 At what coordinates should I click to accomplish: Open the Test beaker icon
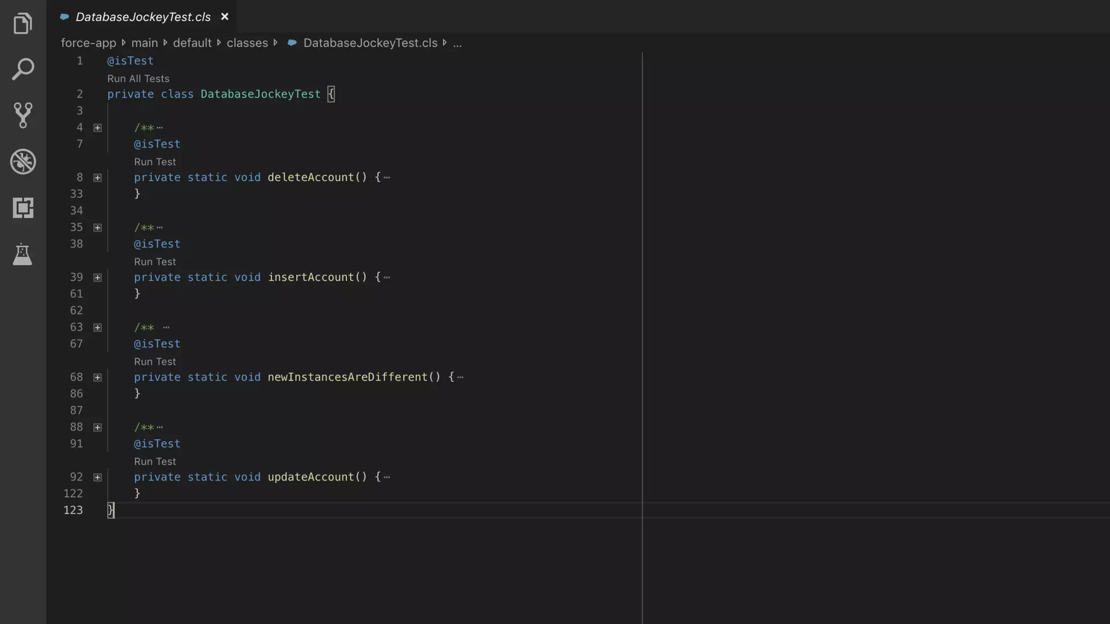pyautogui.click(x=23, y=254)
